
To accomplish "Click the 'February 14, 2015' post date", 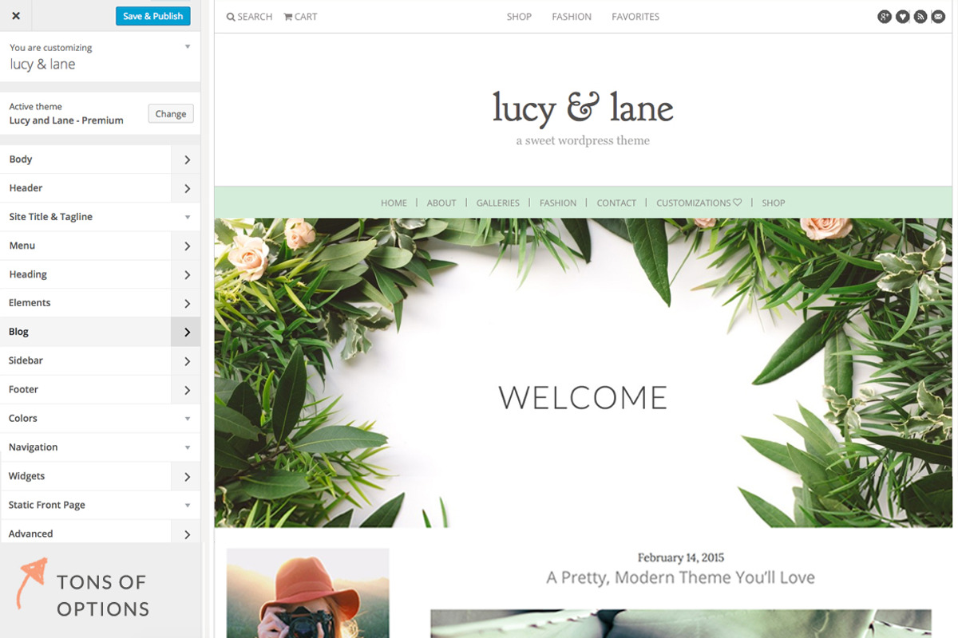I will pos(681,557).
